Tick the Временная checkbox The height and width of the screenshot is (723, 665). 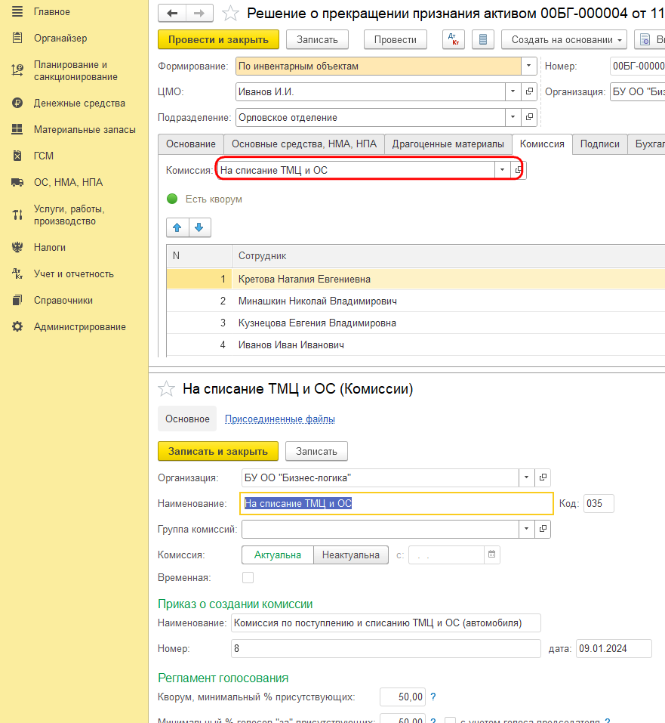coord(248,577)
